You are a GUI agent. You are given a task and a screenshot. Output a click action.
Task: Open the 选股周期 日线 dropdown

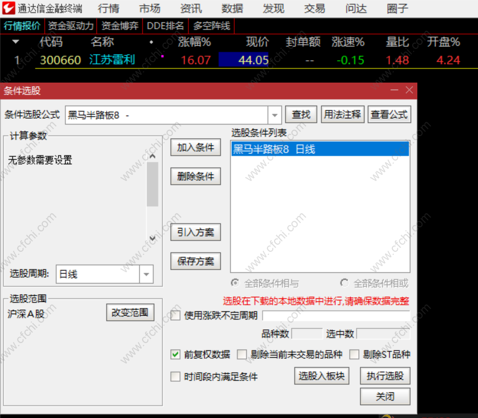click(x=104, y=274)
